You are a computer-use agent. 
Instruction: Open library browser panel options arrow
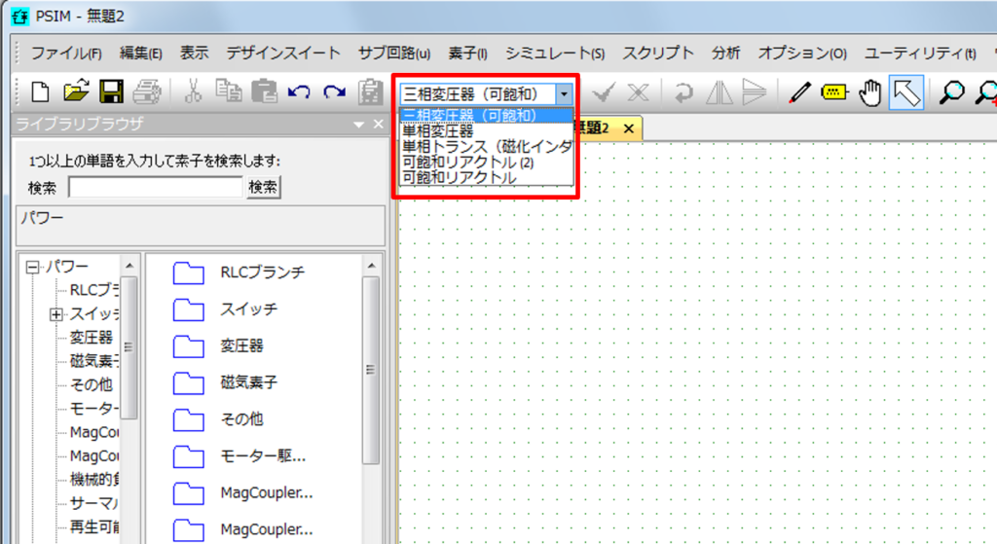coord(358,125)
